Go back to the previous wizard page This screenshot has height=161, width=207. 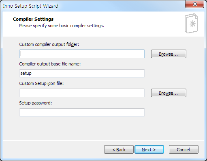[119, 150]
